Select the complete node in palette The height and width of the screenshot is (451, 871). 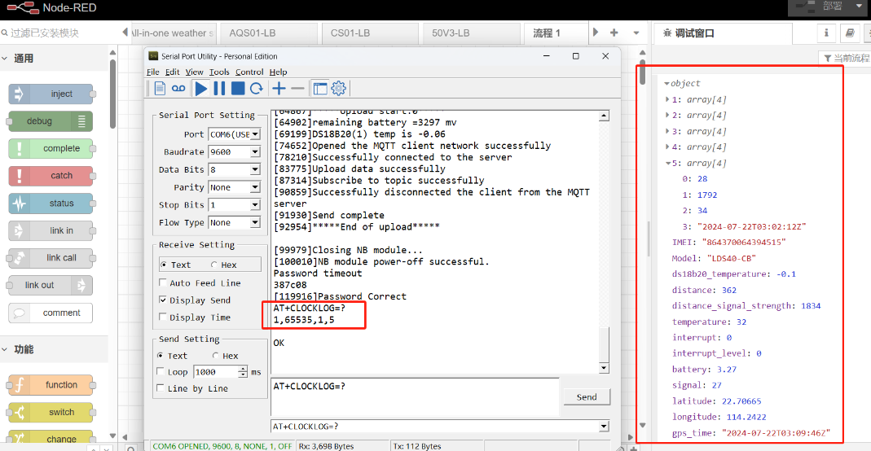click(51, 148)
